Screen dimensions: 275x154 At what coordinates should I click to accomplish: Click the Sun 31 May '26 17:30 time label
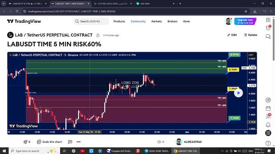tap(89, 132)
